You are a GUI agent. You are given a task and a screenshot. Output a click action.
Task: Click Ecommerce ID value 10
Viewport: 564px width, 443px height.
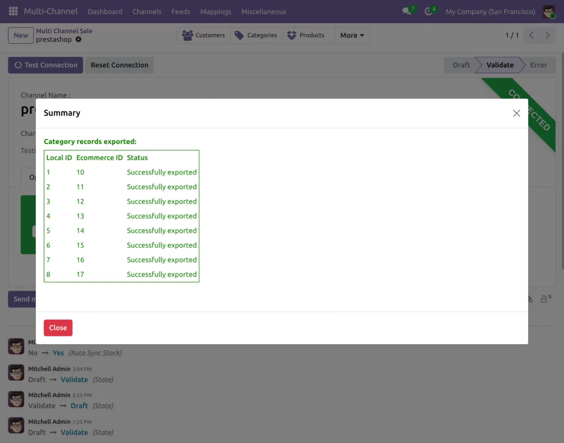tap(80, 172)
